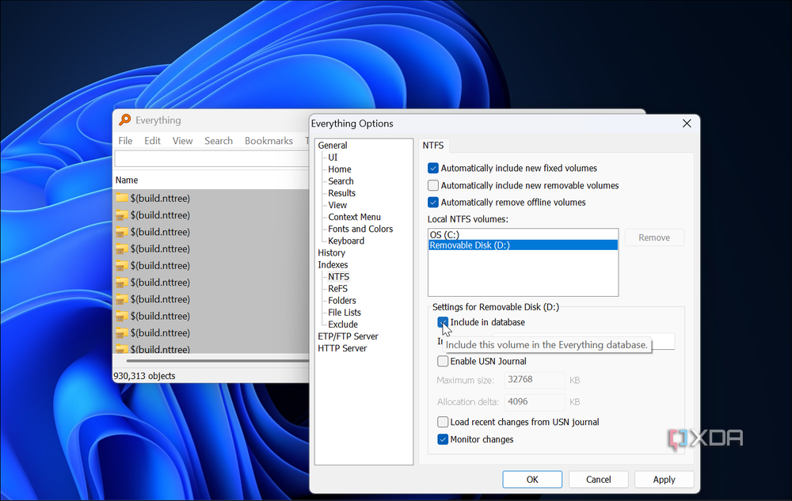Select OS (C:) in the volumes list
792x501 pixels.
click(x=444, y=235)
